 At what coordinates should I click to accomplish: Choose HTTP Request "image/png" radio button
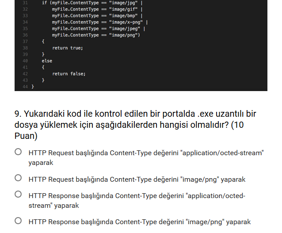click(18, 178)
